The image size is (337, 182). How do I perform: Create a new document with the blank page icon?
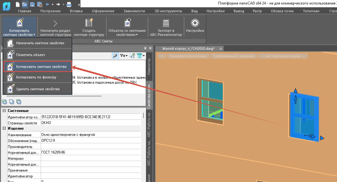pos(18,4)
